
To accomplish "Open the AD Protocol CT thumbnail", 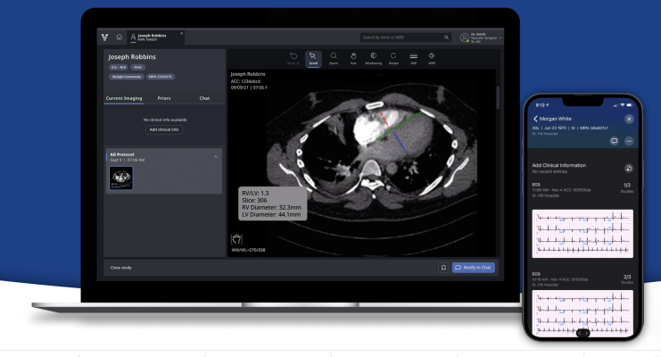I will (120, 178).
